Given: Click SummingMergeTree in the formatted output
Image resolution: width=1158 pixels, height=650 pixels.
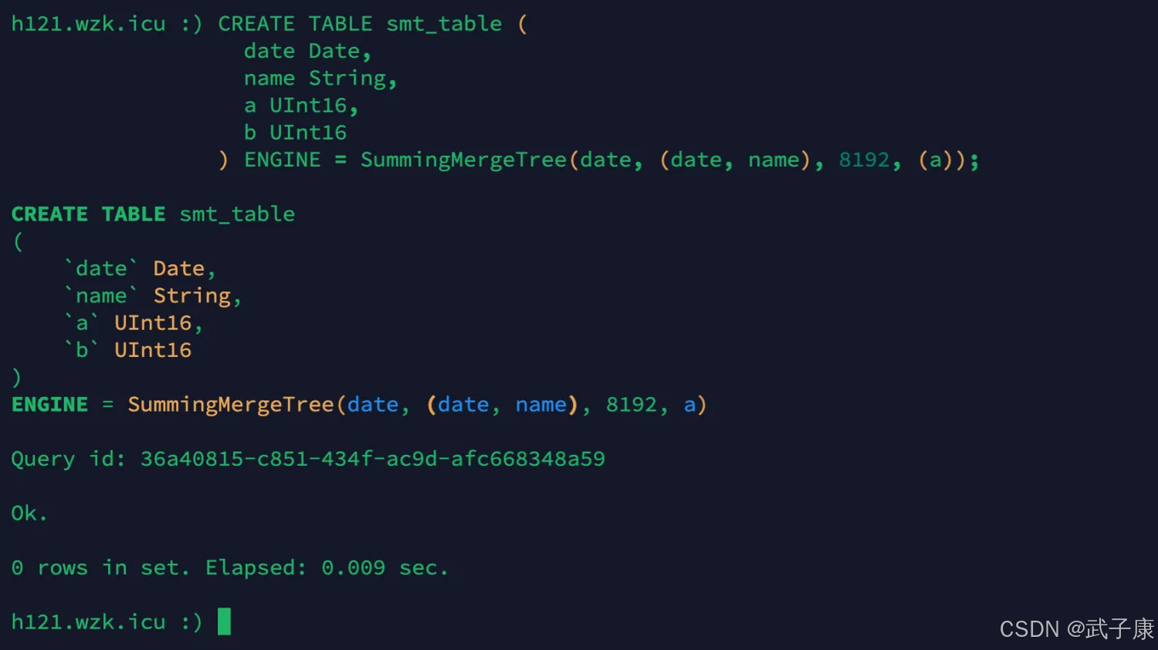Looking at the screenshot, I should tap(230, 405).
